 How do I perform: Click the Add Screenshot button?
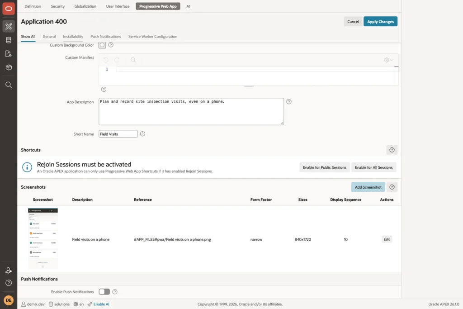point(368,187)
